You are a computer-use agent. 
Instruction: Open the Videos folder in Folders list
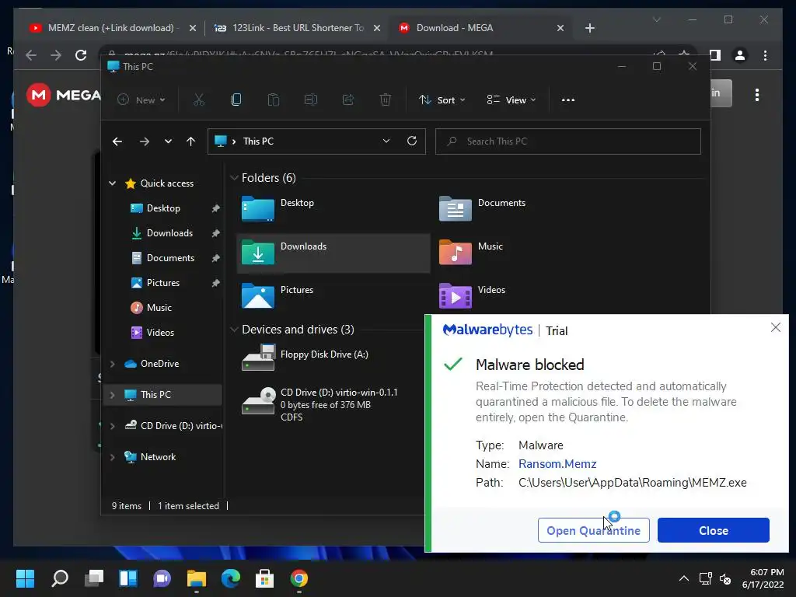pyautogui.click(x=472, y=296)
